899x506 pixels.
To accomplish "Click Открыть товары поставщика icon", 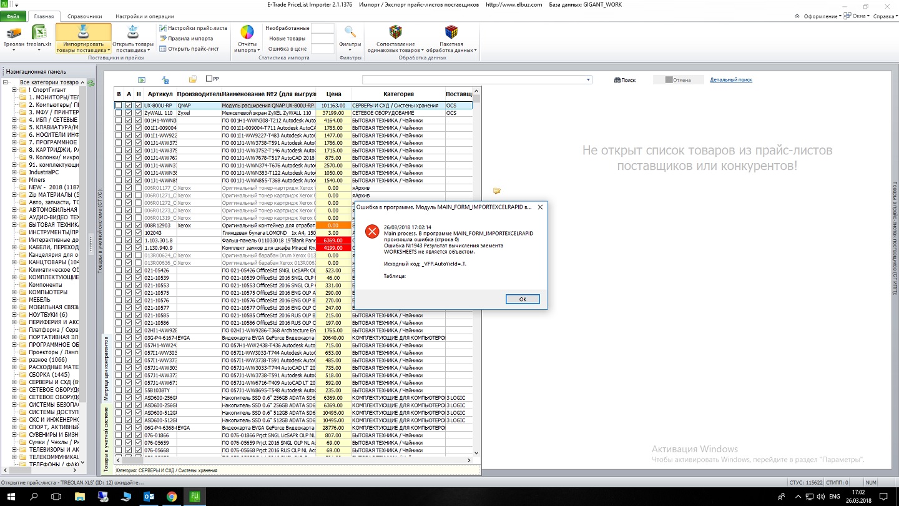I will click(x=134, y=32).
